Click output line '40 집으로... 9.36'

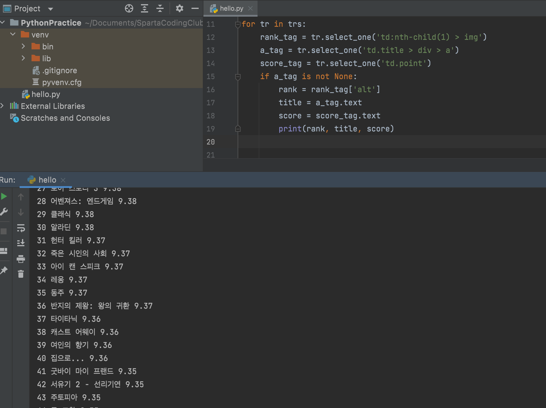(x=72, y=358)
